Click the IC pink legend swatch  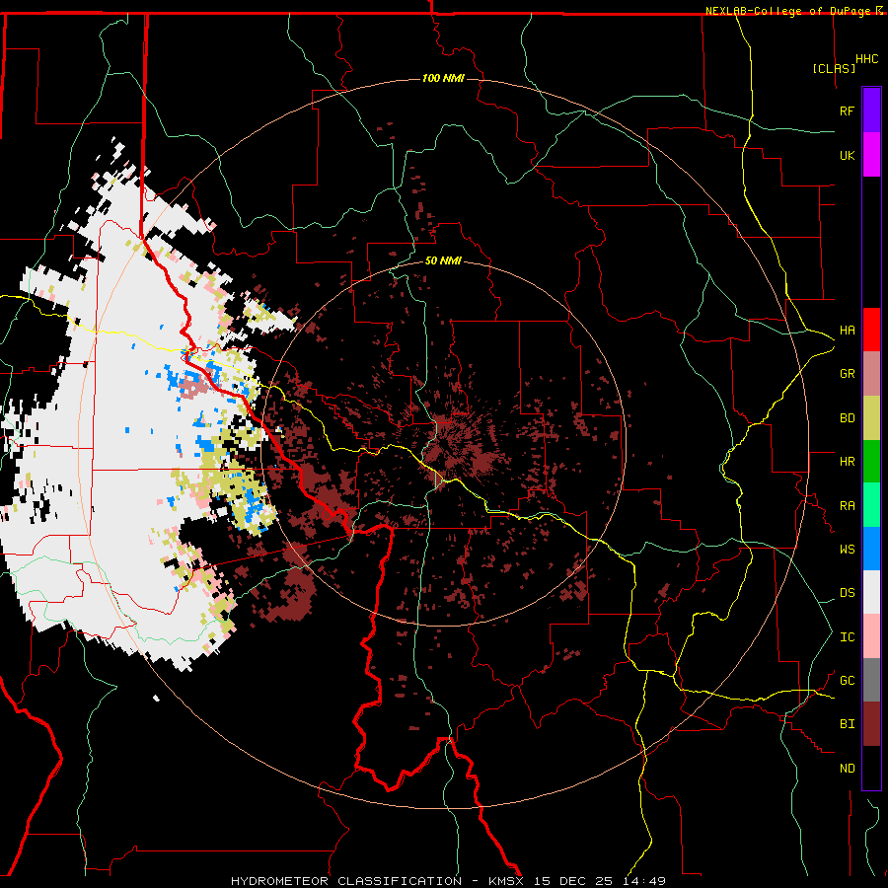[871, 636]
